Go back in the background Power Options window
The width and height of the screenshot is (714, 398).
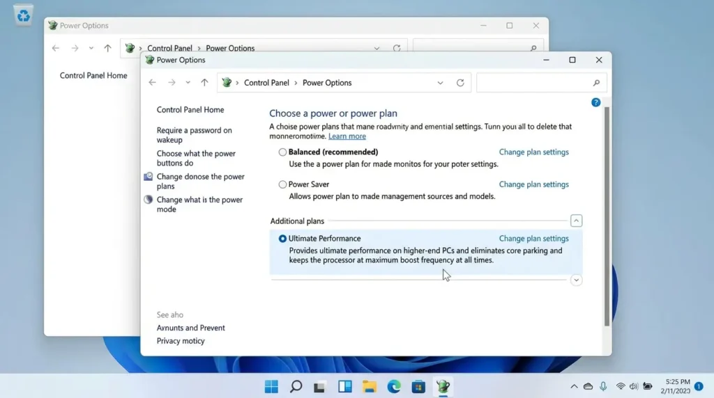pos(56,48)
